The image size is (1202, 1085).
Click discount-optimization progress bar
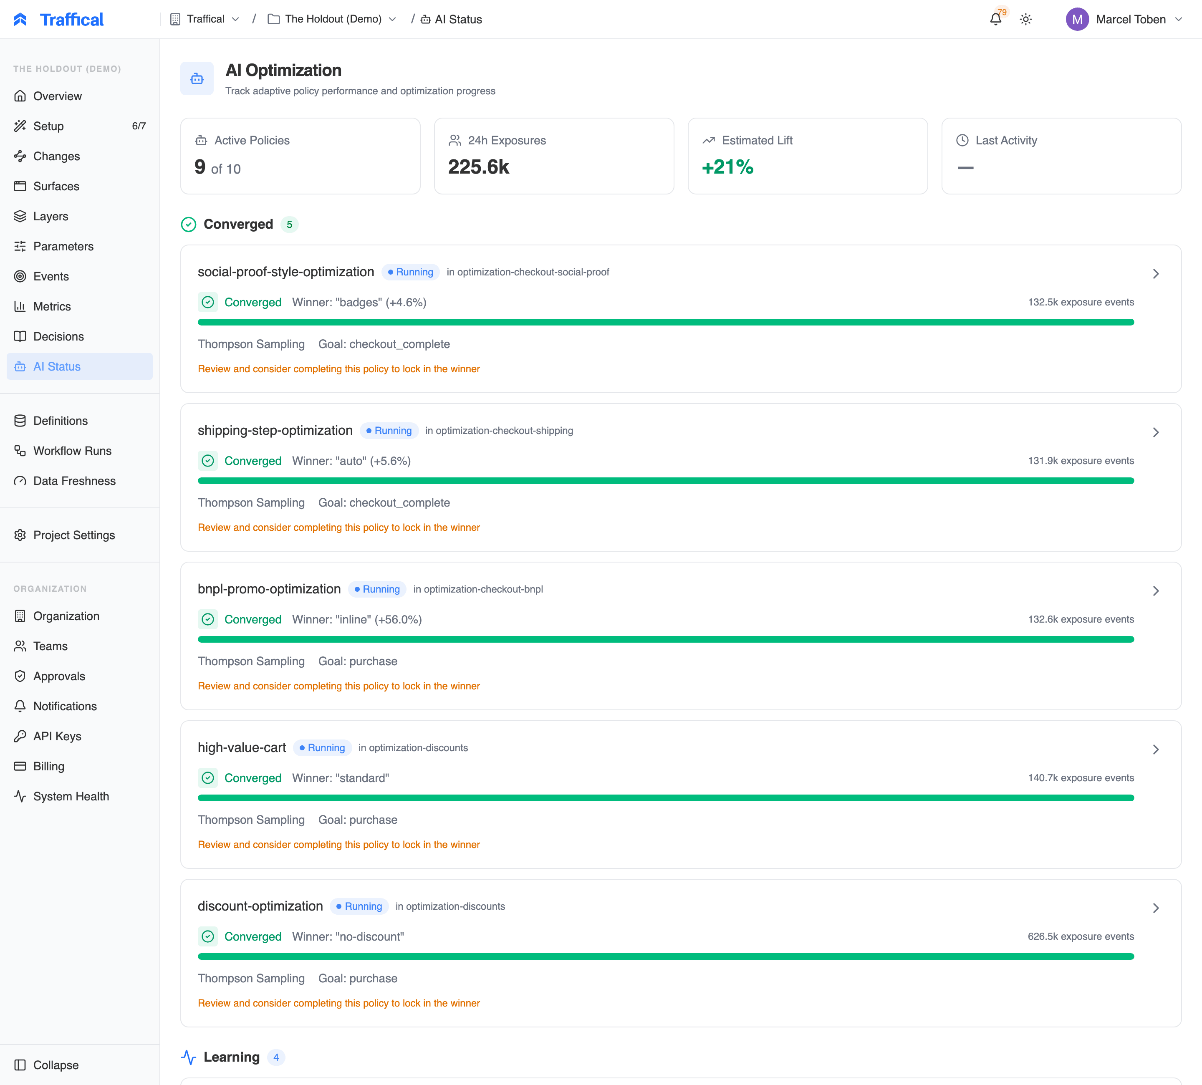pyautogui.click(x=665, y=956)
